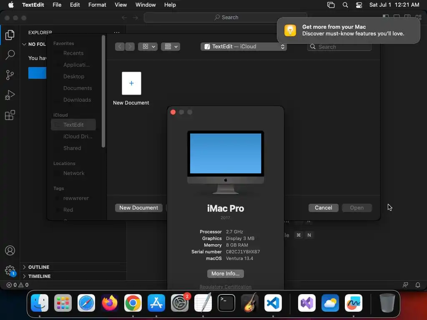The image size is (427, 320).
Task: Open the icon view options dropdown
Action: pyautogui.click(x=148, y=47)
